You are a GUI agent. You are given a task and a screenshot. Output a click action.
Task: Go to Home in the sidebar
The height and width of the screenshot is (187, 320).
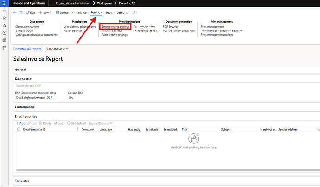click(4, 18)
